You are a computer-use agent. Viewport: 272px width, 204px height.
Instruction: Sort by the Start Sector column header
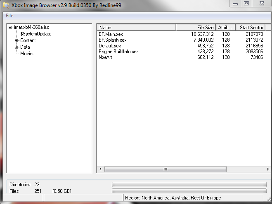pos(250,28)
